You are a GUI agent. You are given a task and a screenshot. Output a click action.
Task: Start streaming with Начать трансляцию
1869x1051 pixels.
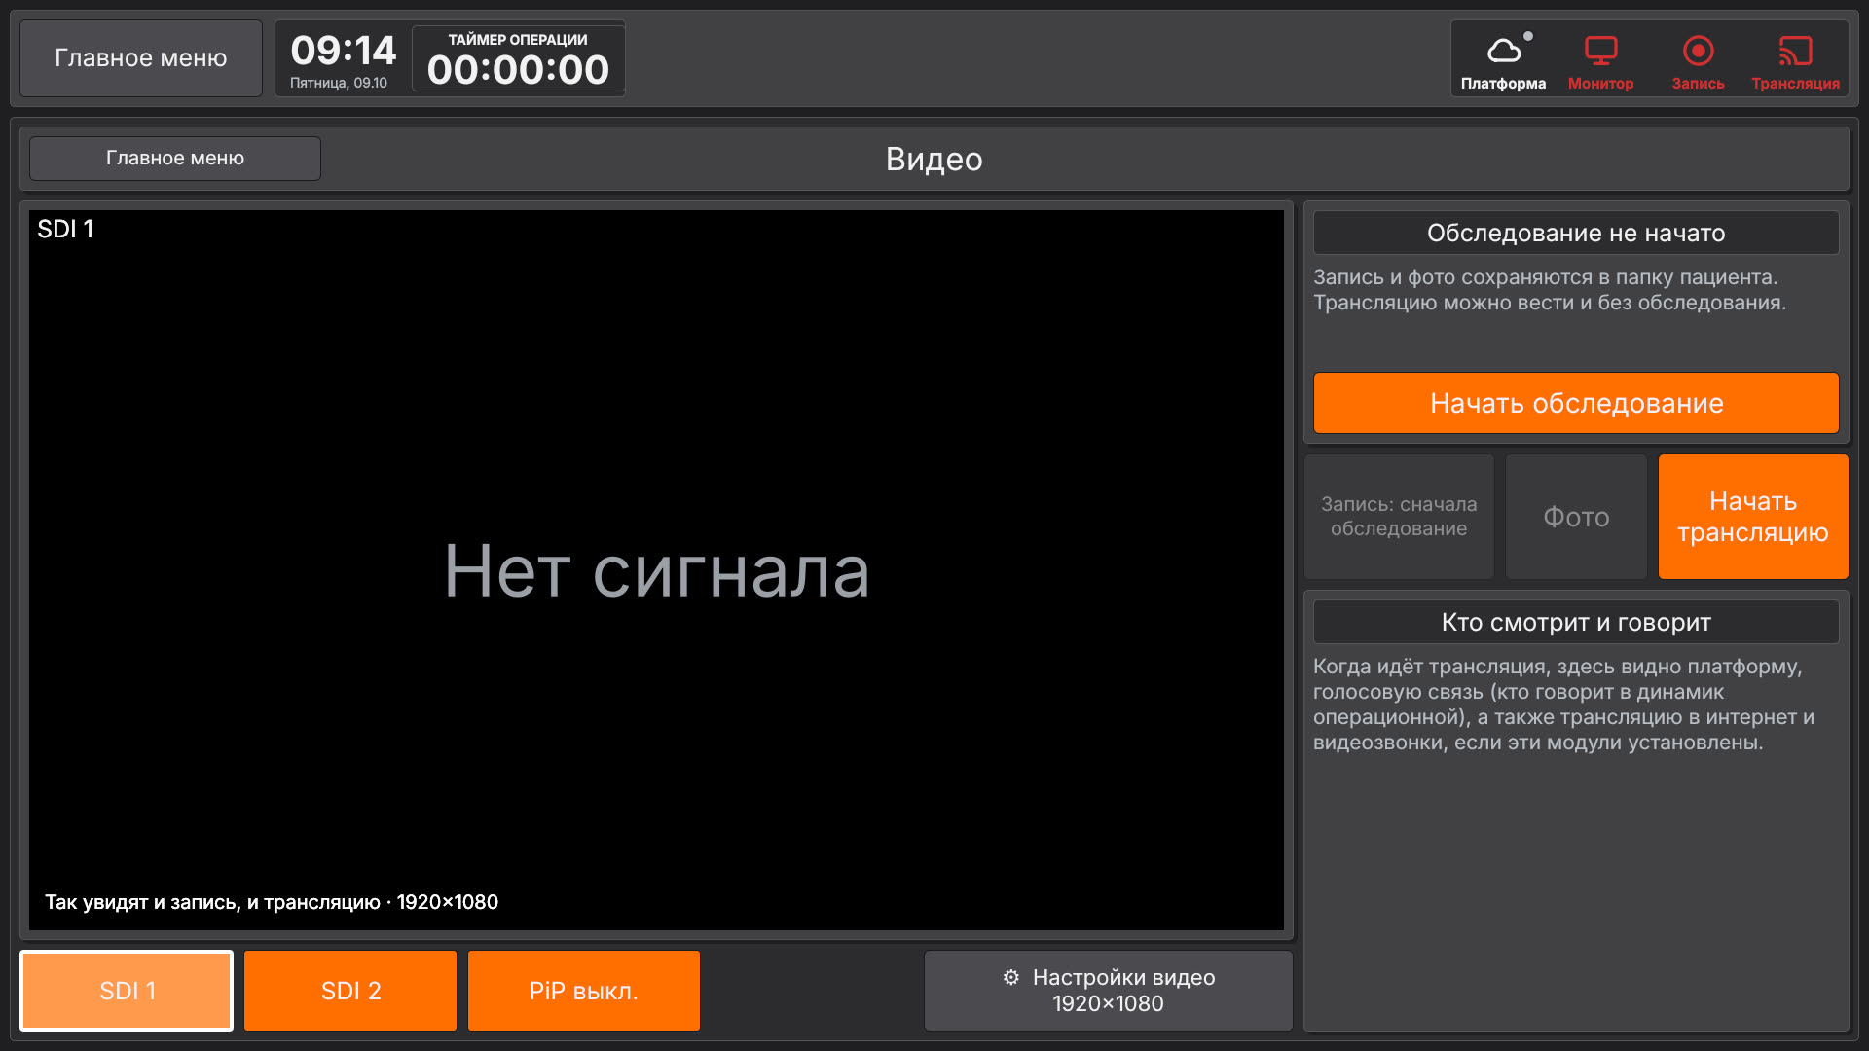tap(1753, 517)
